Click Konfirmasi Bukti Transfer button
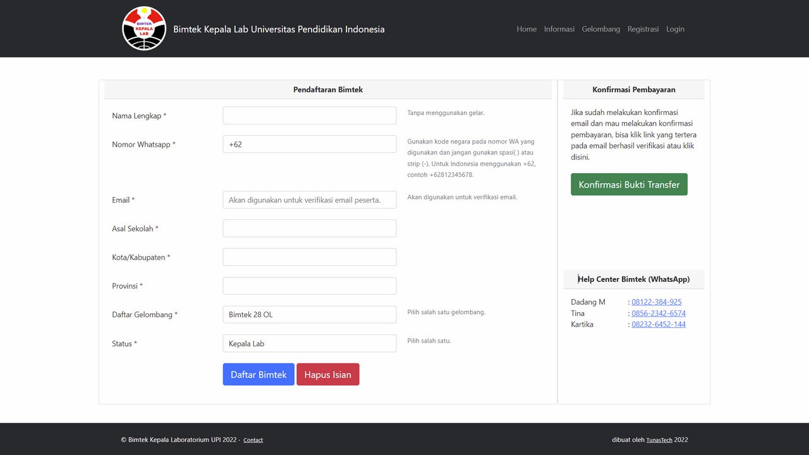 coord(629,185)
